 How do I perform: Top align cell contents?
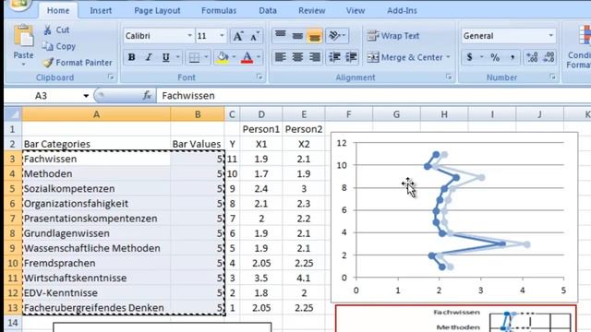pyautogui.click(x=281, y=35)
